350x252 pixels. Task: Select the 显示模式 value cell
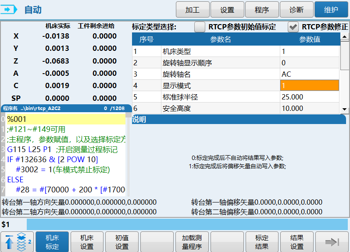click(x=309, y=85)
